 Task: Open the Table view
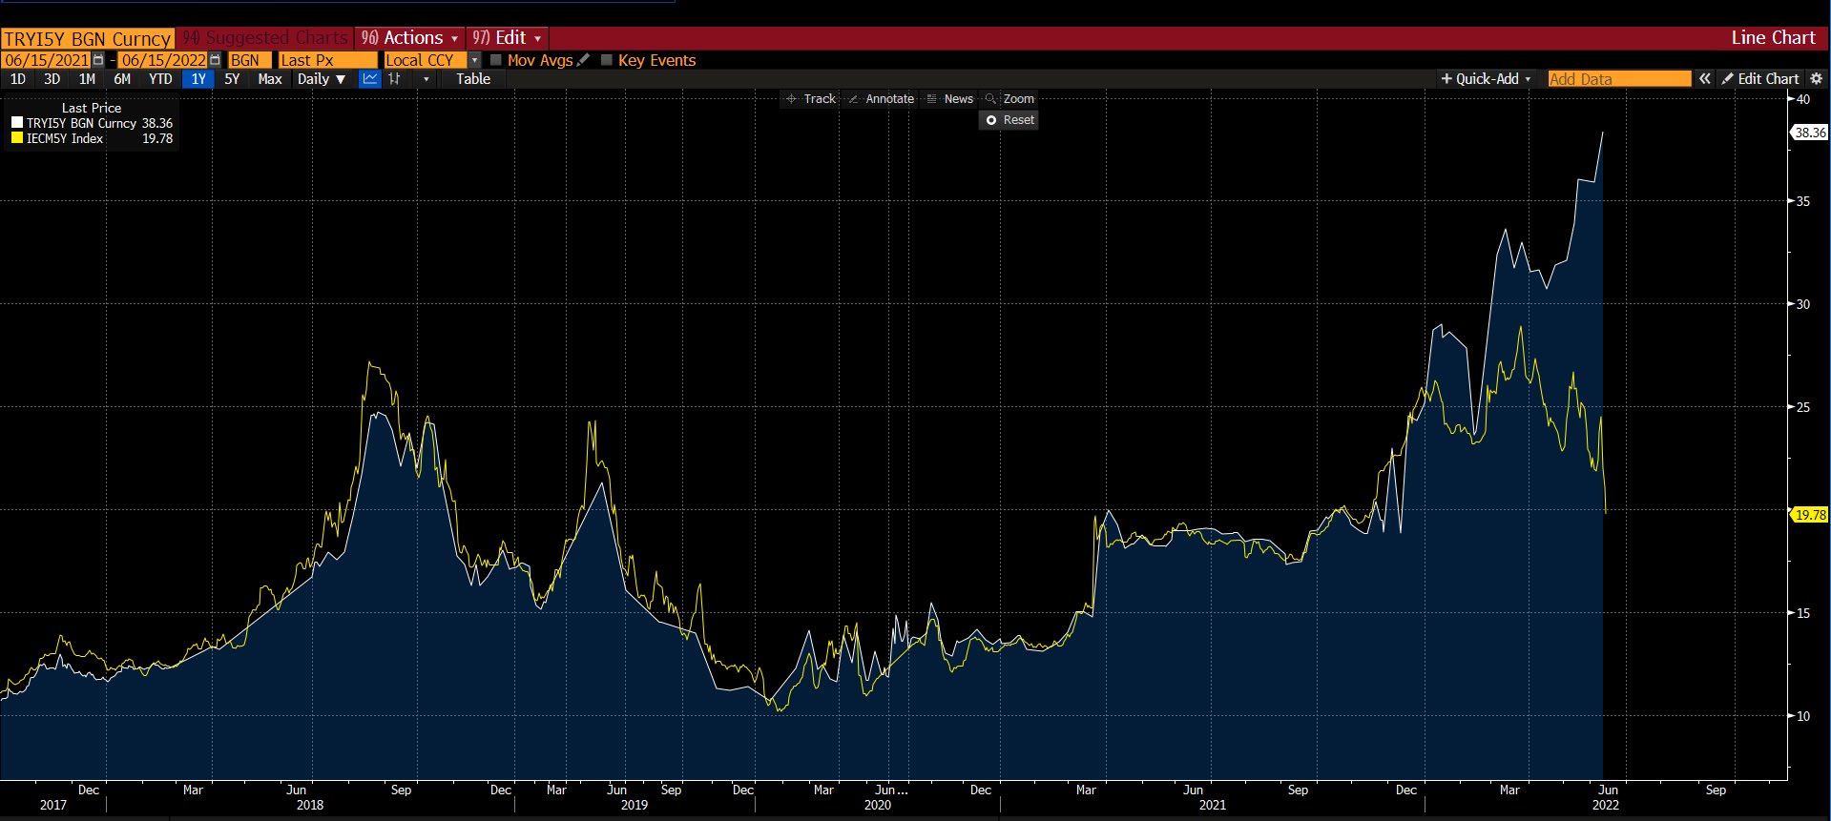472,79
